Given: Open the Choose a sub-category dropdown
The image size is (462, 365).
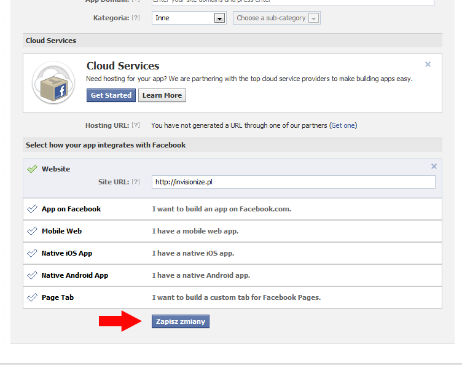Looking at the screenshot, I should click(x=276, y=18).
